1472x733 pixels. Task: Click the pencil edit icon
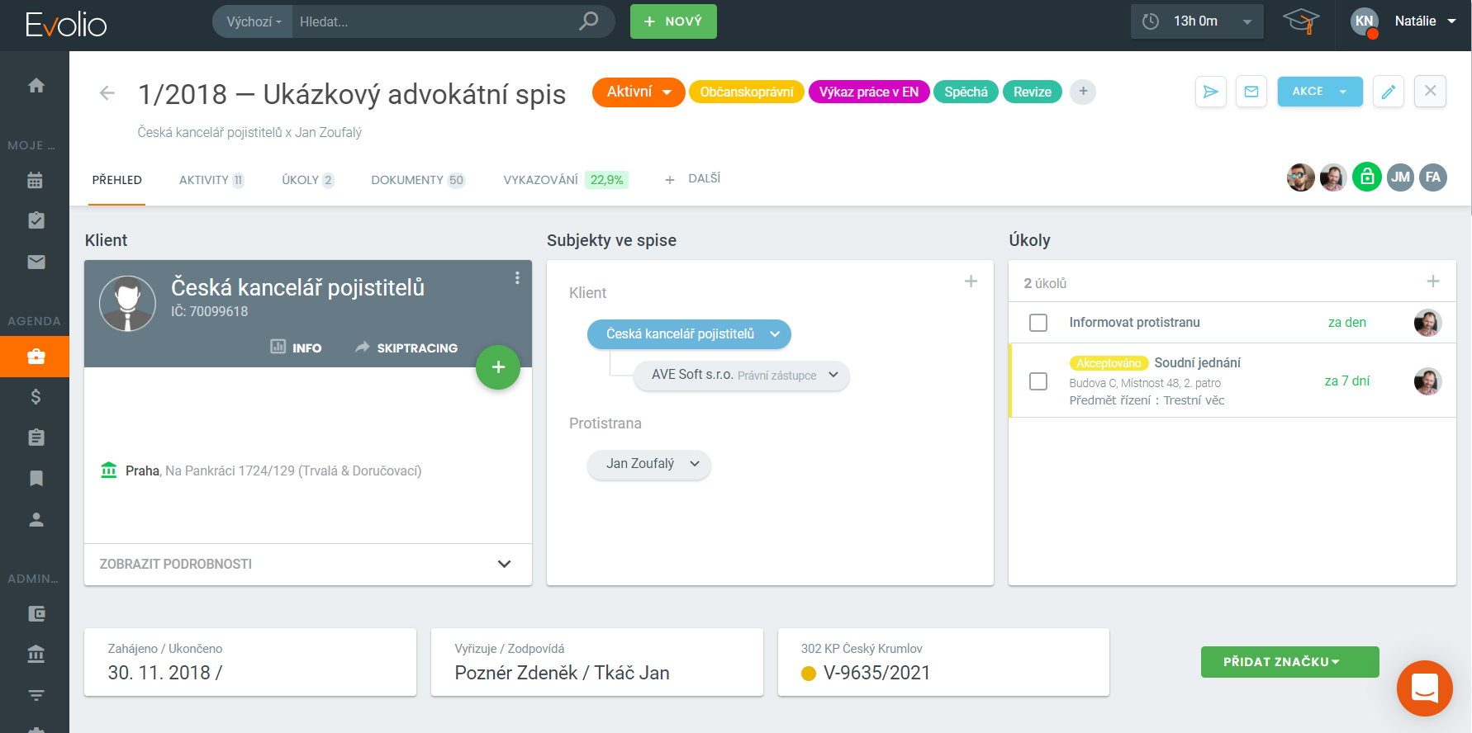point(1388,92)
